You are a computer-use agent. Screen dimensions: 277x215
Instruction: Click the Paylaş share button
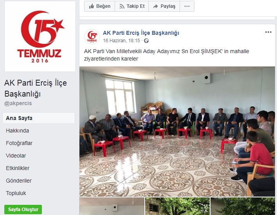[164, 6]
